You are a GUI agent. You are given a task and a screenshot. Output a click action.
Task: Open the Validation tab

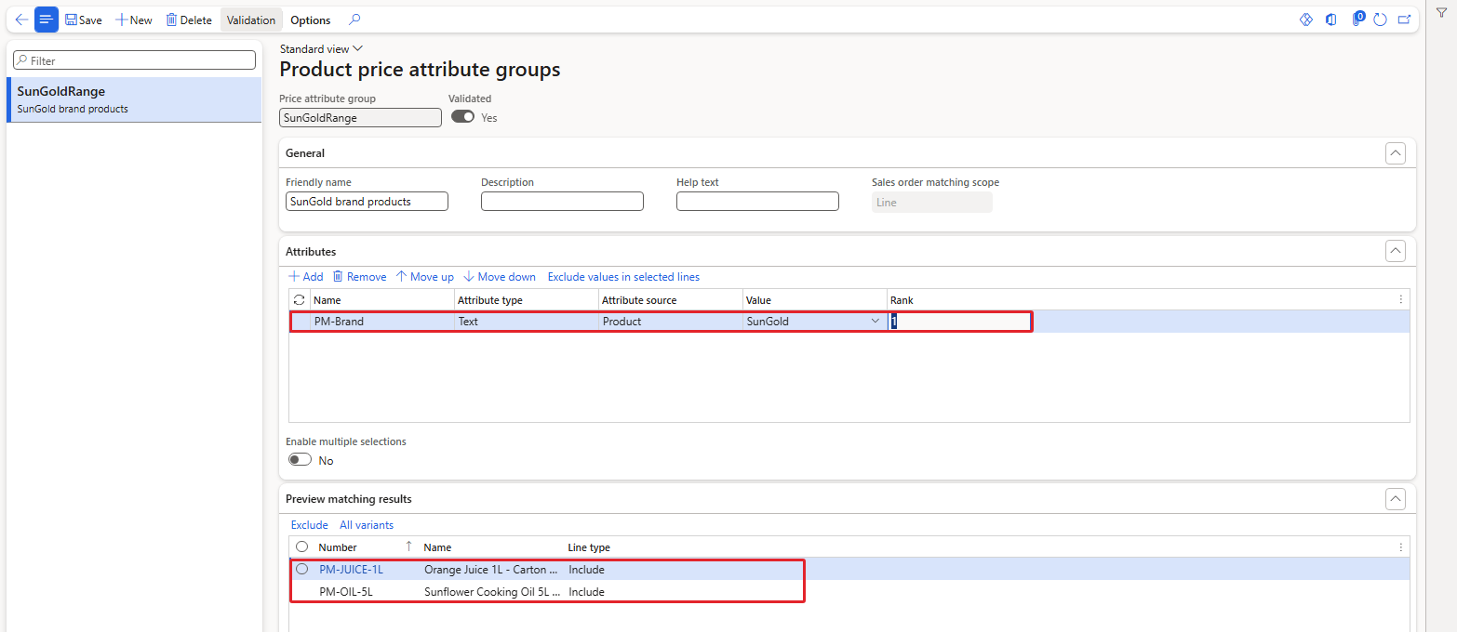(x=251, y=20)
